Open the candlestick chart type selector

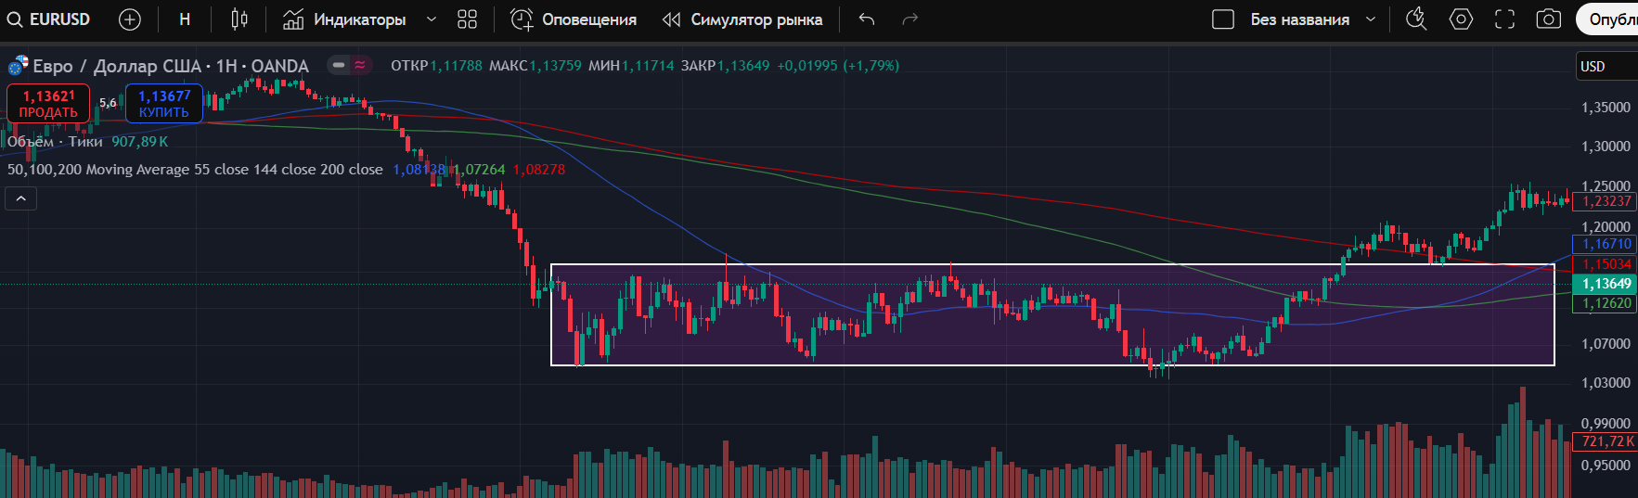pyautogui.click(x=239, y=19)
